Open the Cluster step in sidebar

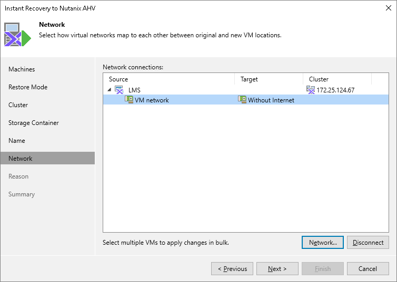[18, 105]
